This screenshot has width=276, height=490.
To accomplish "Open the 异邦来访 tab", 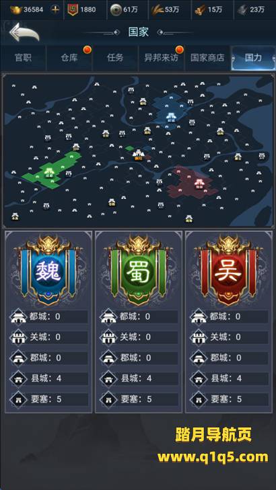I will [161, 58].
